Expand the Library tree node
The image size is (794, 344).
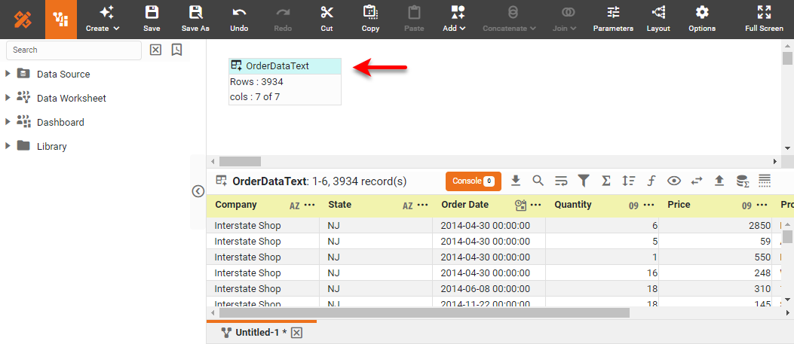[8, 145]
